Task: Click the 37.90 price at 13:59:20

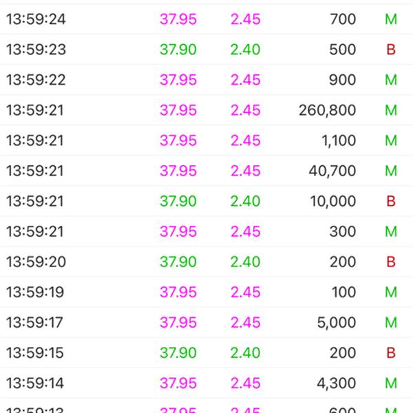Action: (178, 262)
